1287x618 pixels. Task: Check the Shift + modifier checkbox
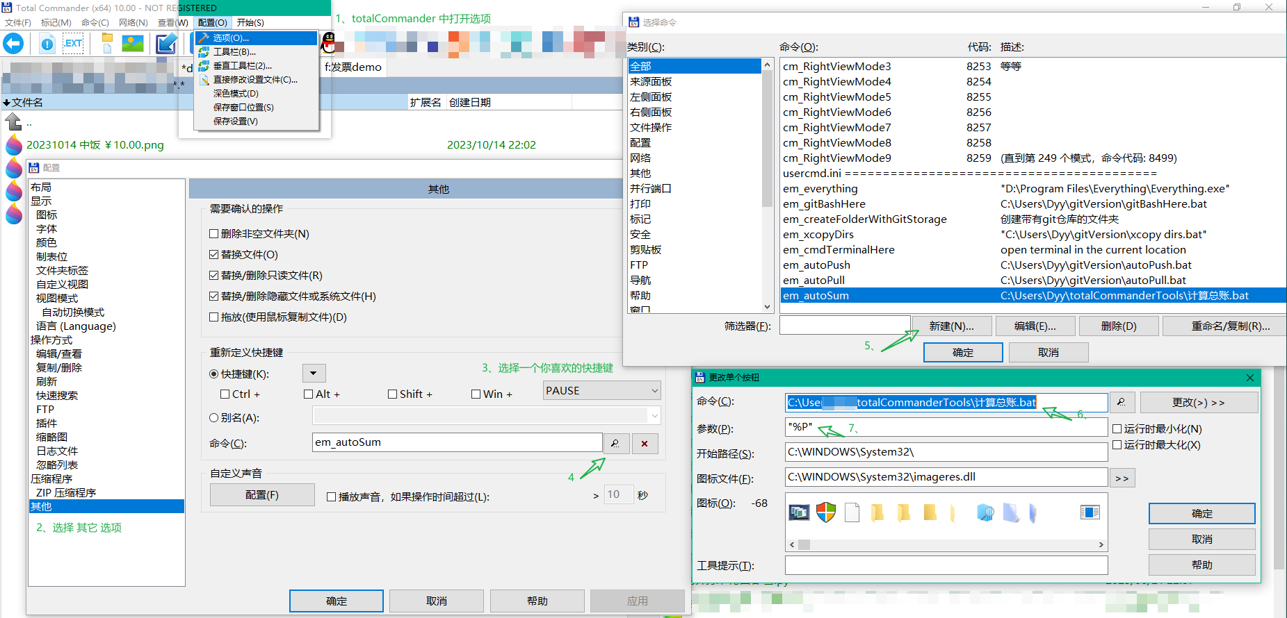coord(393,394)
